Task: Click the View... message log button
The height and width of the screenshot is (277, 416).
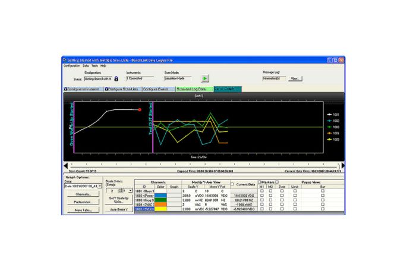Action: [295, 78]
